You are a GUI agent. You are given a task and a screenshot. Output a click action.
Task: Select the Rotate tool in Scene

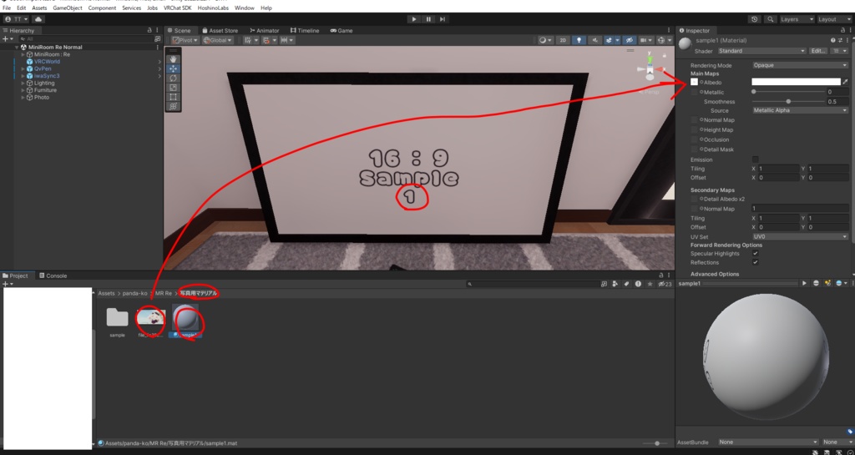[174, 78]
